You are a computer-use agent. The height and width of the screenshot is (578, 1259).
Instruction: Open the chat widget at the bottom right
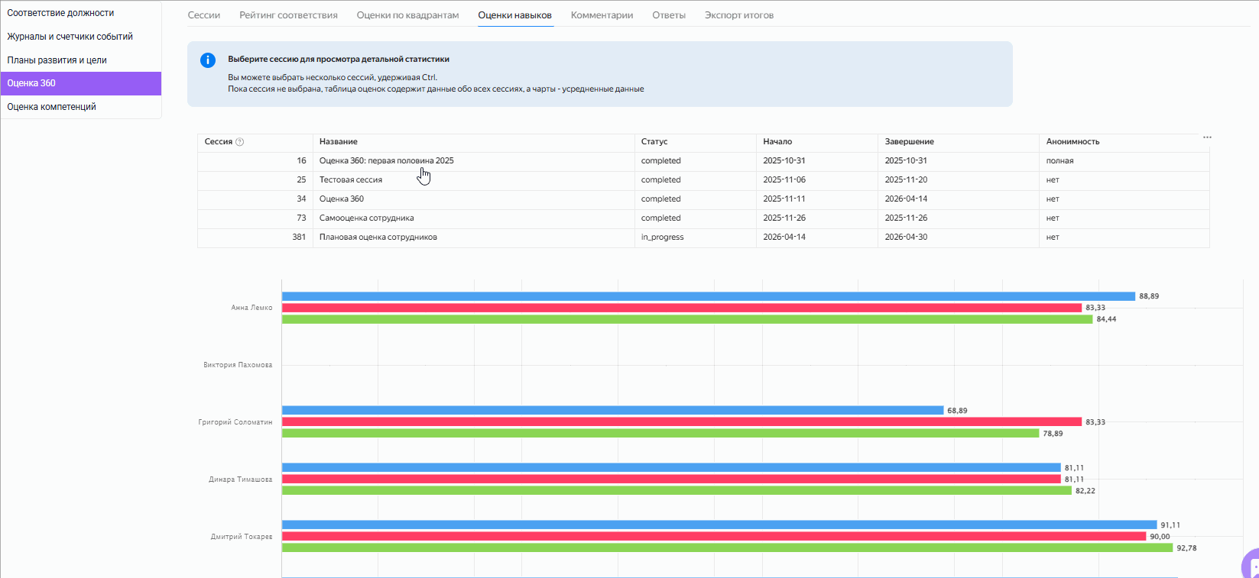tap(1251, 566)
